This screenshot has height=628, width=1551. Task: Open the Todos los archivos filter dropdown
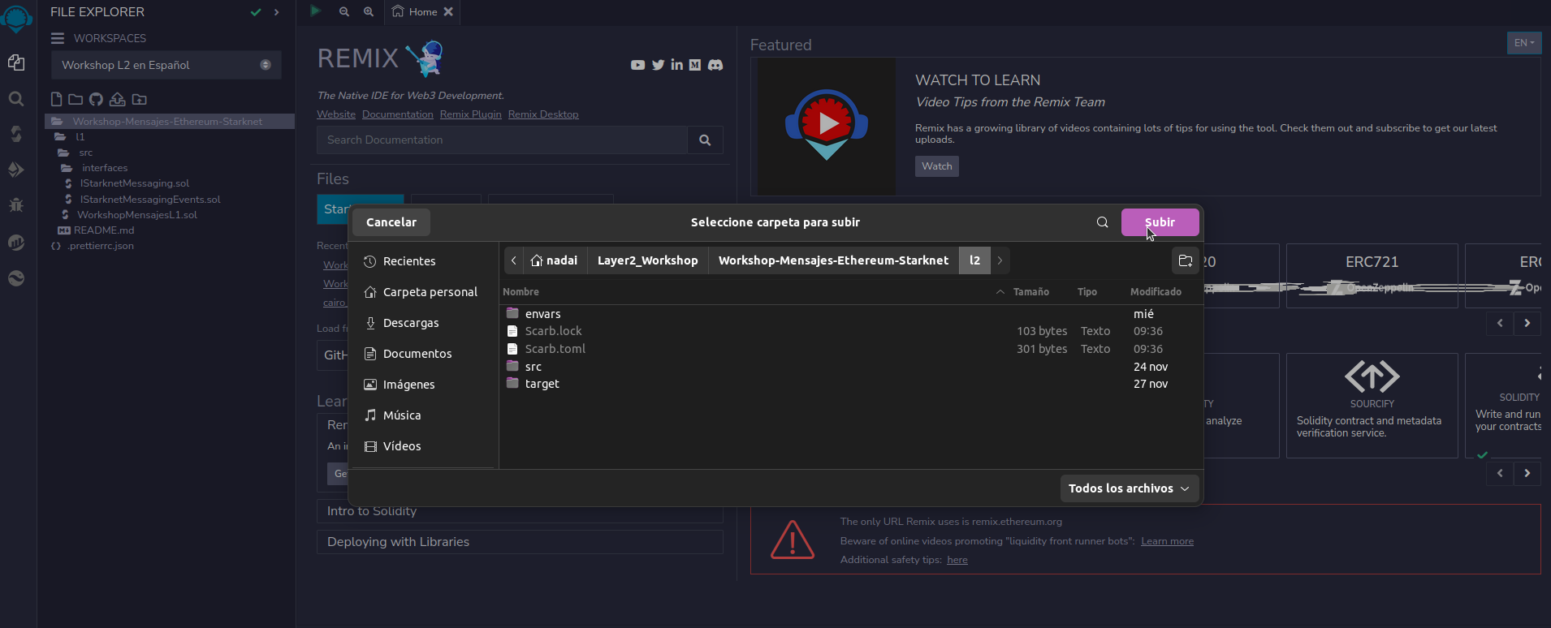point(1130,488)
